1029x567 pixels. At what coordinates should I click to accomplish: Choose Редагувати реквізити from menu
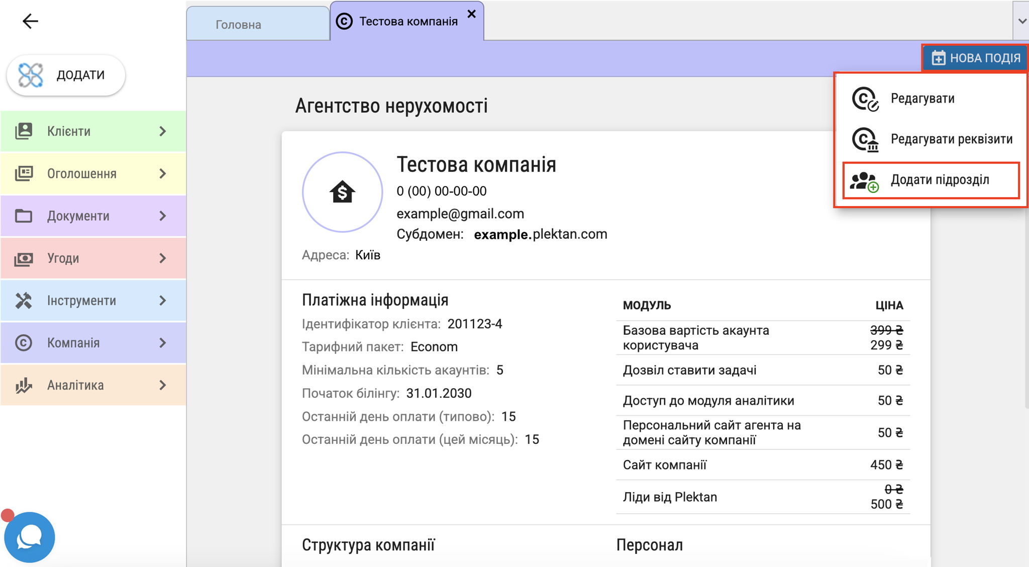click(931, 139)
